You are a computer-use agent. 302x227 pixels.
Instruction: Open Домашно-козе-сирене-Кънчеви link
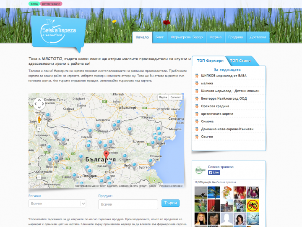click(227, 129)
